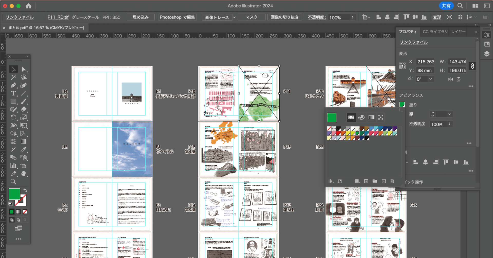Click the Photoshop で編集 button

[177, 17]
